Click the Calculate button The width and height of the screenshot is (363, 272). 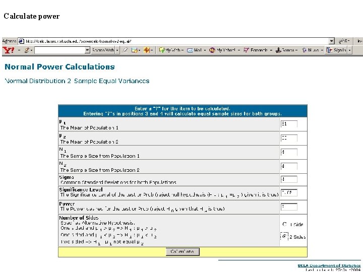183,252
